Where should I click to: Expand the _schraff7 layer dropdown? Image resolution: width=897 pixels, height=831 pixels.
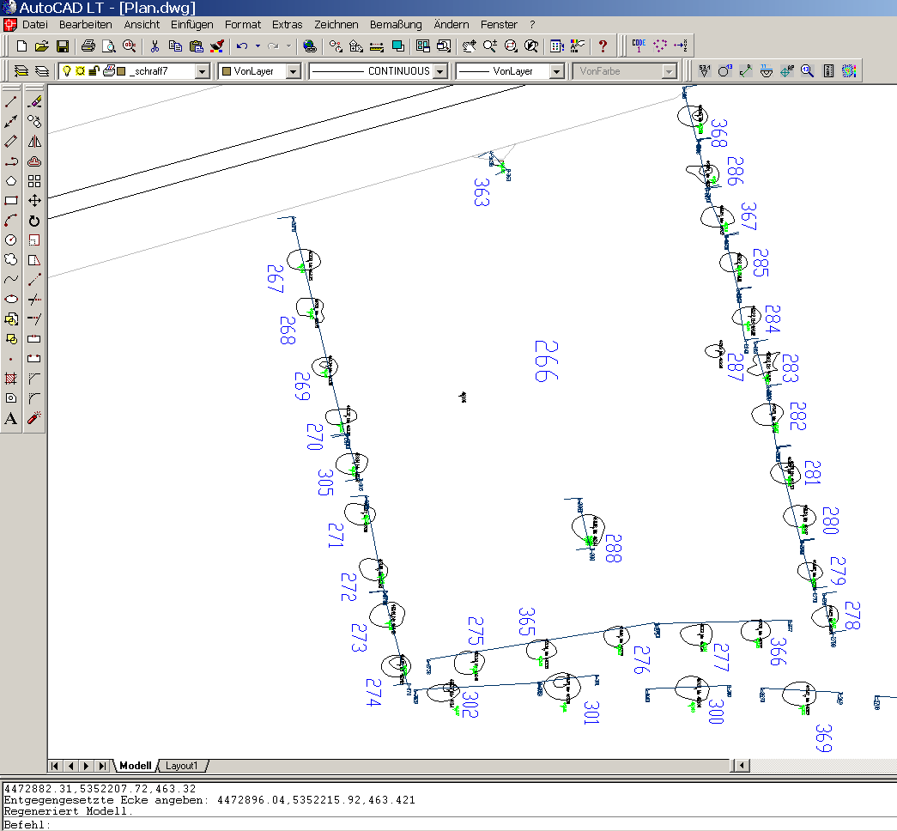coord(203,72)
